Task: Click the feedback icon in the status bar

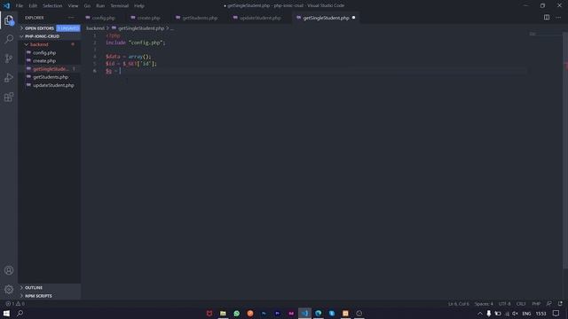Action: tap(548, 303)
